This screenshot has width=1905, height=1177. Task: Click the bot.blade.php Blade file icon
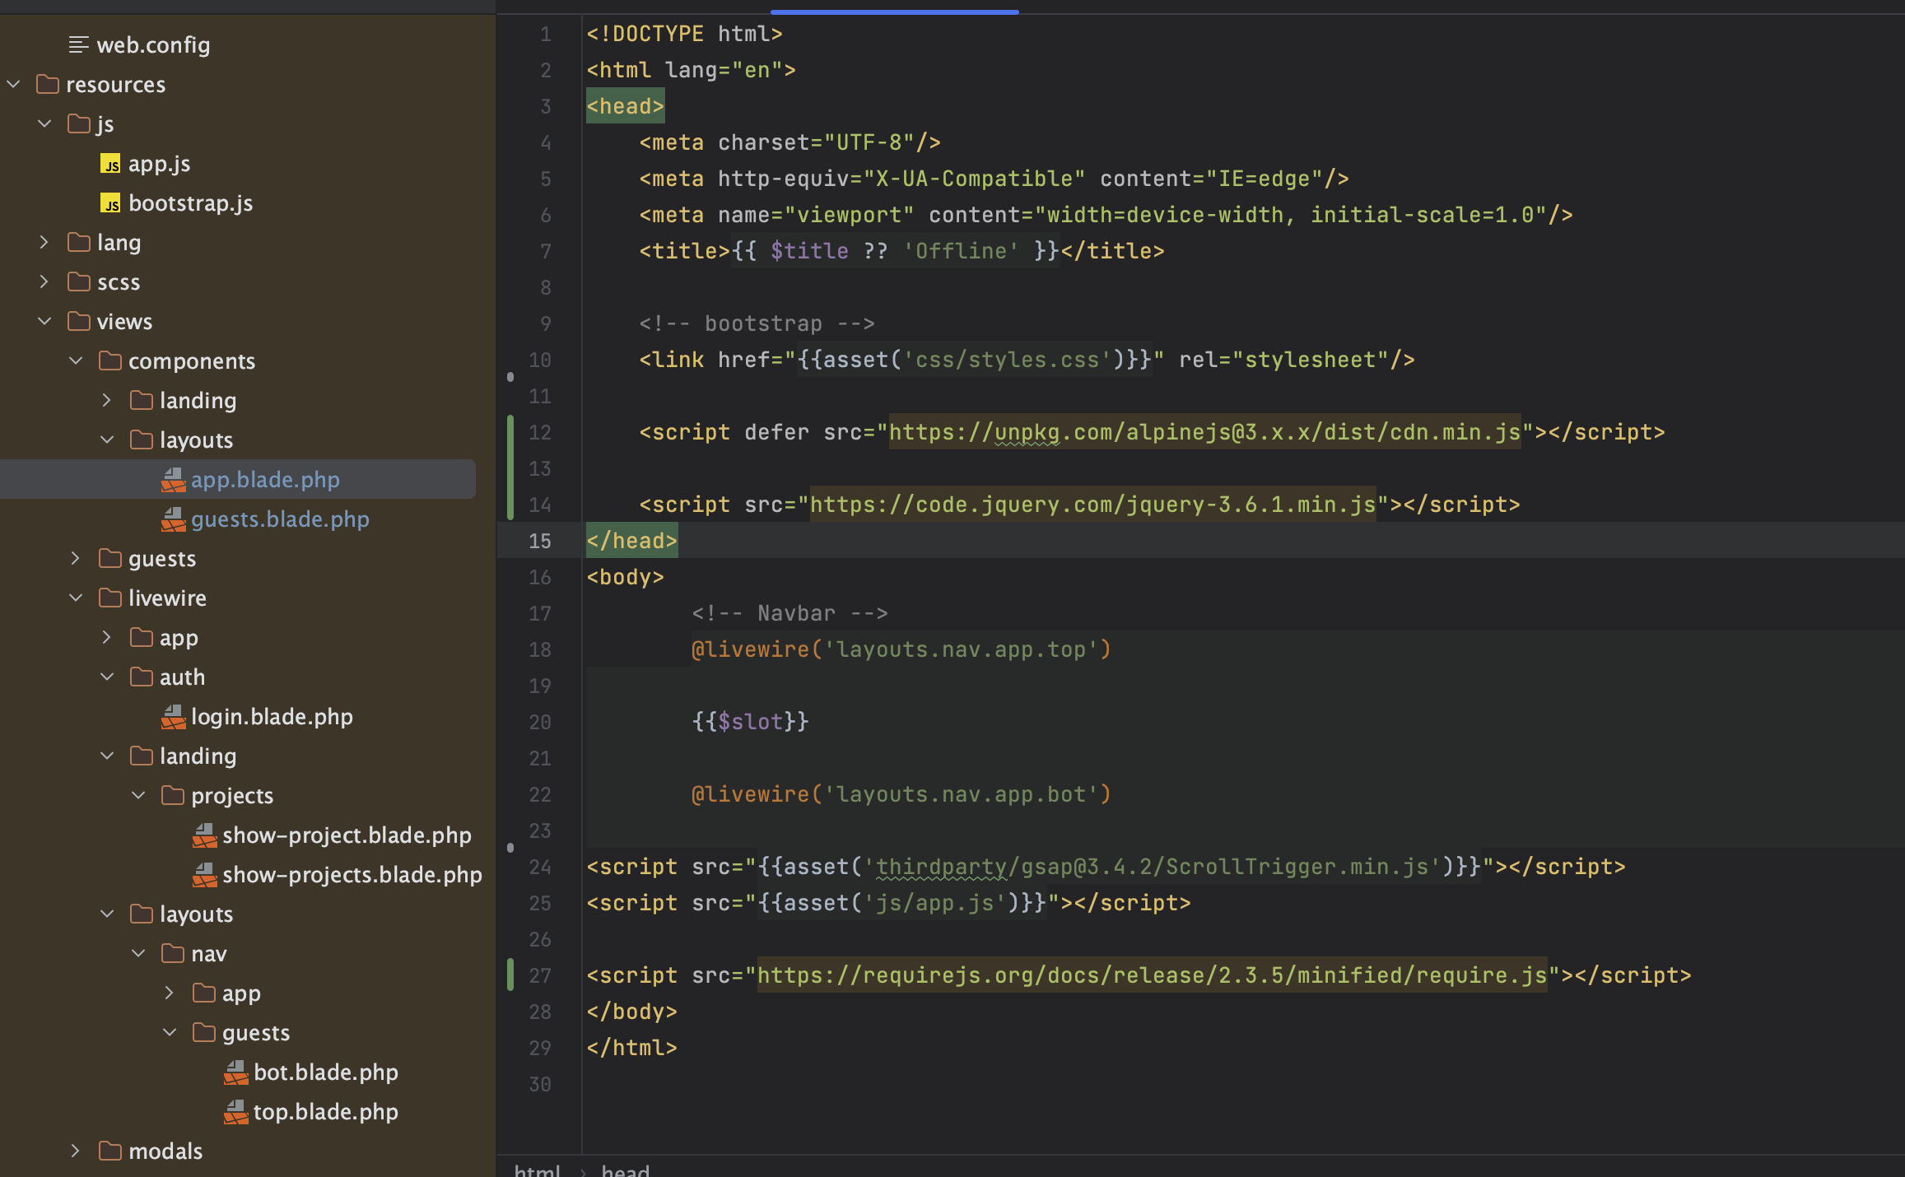click(235, 1072)
